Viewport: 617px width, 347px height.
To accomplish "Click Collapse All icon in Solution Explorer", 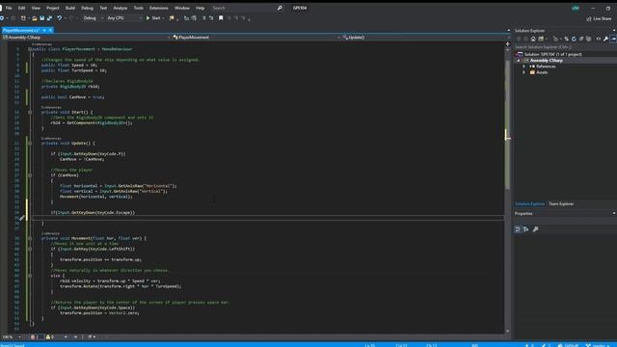I will tap(581, 39).
